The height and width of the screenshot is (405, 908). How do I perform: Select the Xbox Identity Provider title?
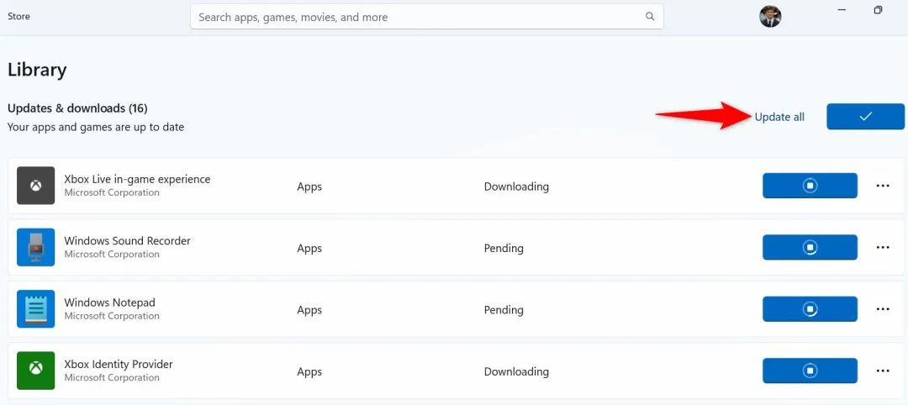pos(119,364)
